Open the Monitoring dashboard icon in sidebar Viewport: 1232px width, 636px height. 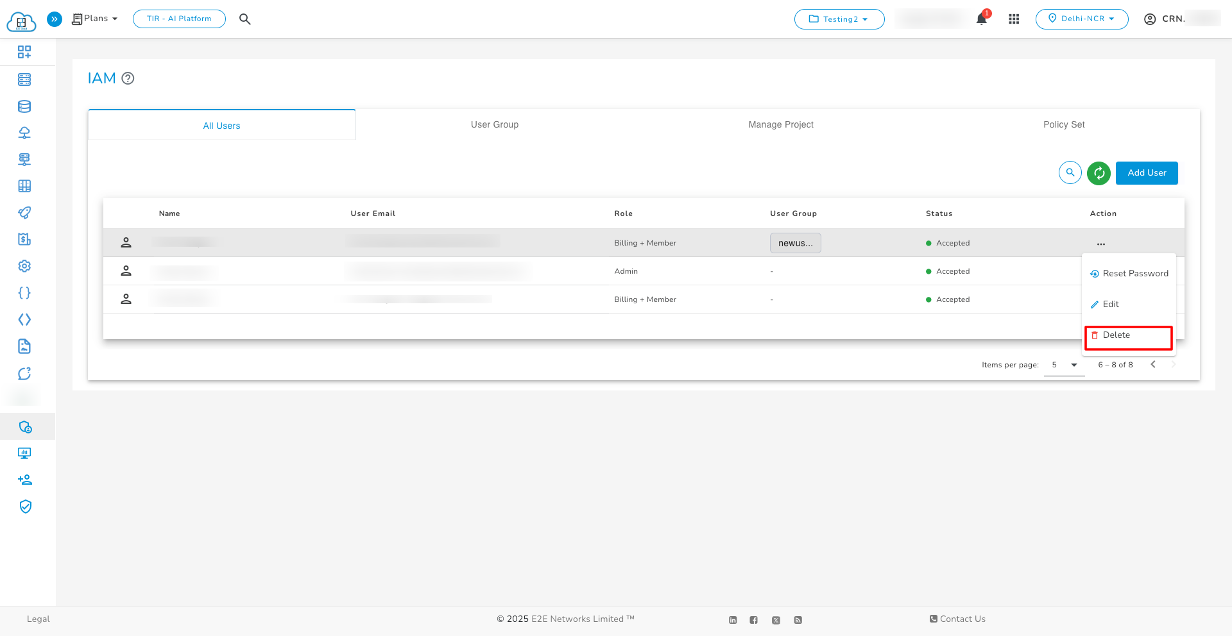point(24,453)
